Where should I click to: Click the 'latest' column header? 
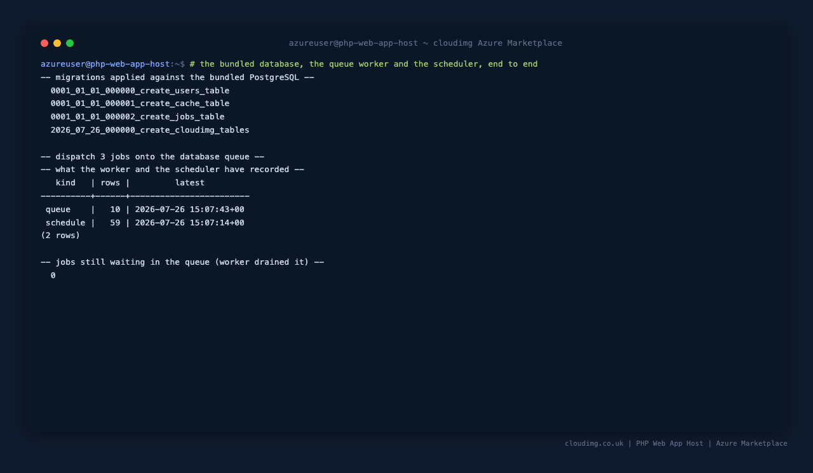tap(190, 183)
